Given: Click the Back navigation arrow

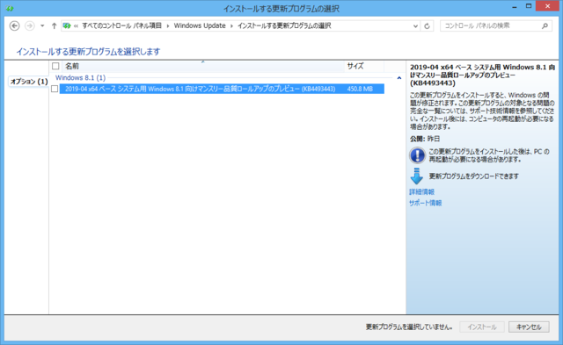Looking at the screenshot, I should [x=14, y=25].
